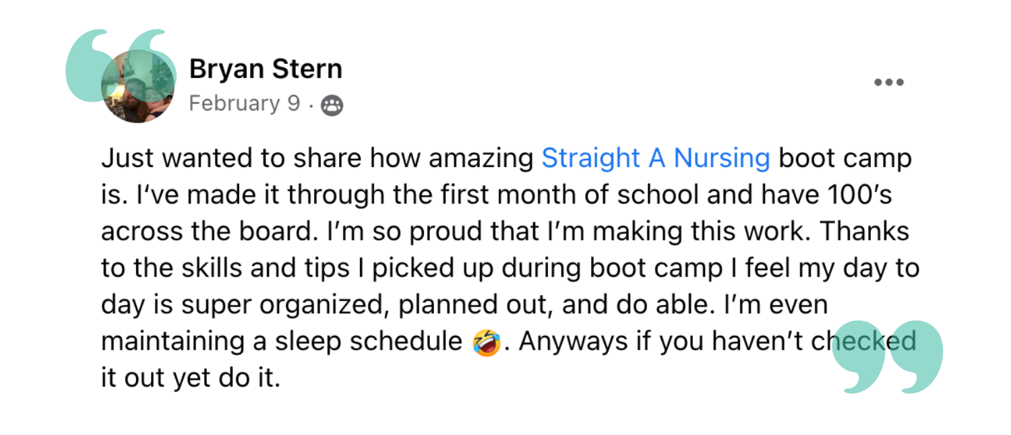
Task: Click the final line "it out yet do it."
Action: tap(190, 378)
